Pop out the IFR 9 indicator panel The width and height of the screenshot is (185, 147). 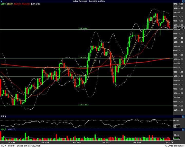pos(183,117)
